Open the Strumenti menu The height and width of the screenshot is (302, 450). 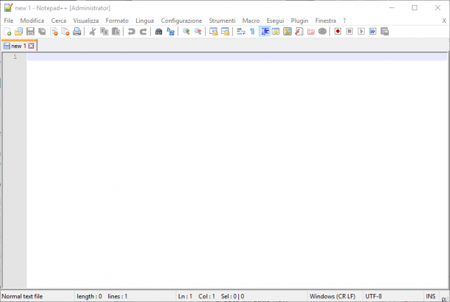click(x=222, y=21)
